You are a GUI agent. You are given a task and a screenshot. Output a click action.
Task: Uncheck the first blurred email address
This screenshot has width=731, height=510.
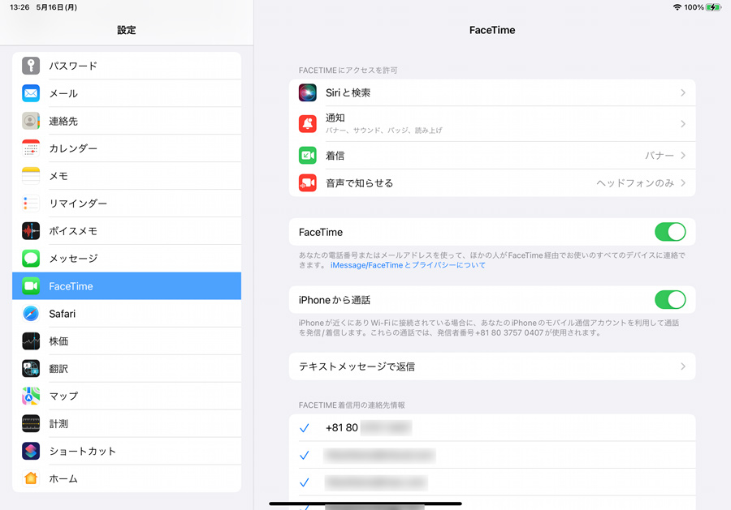[305, 455]
